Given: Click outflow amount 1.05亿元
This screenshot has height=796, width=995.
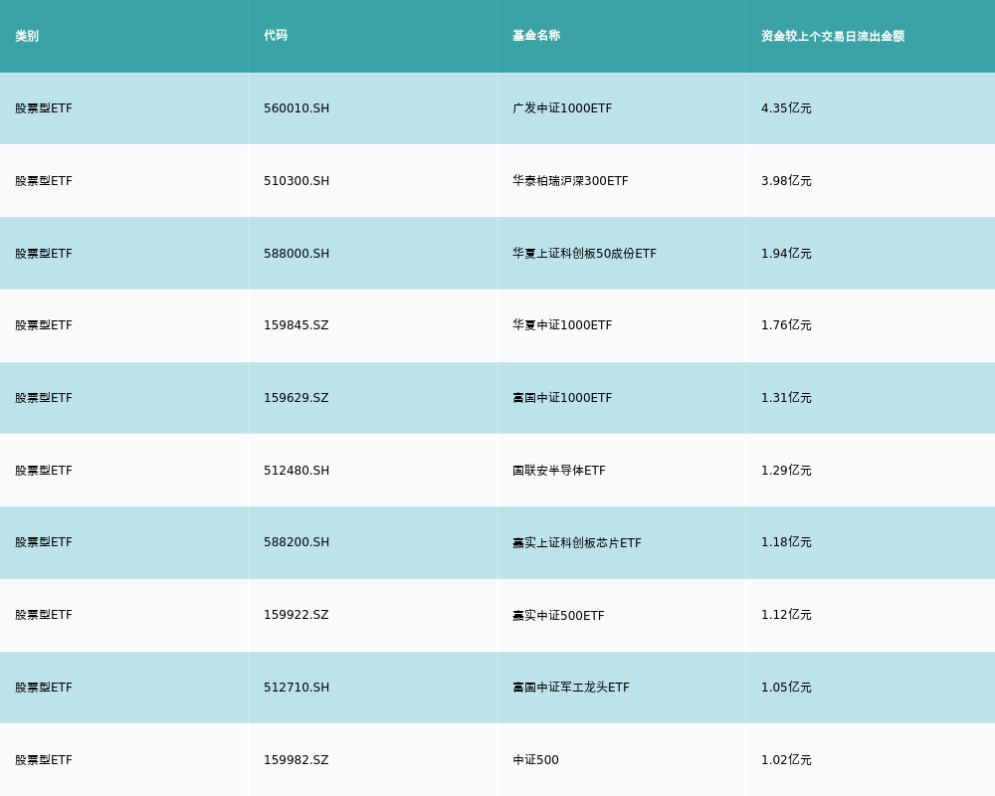Looking at the screenshot, I should pos(786,688).
